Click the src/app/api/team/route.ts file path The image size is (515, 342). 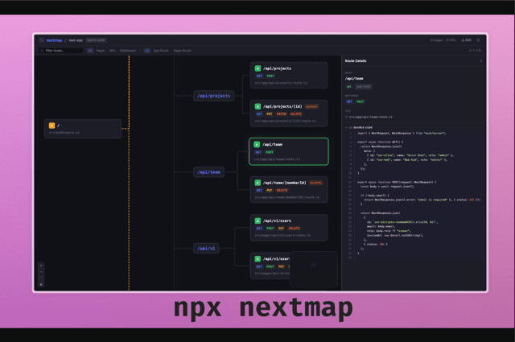[x=370, y=117]
